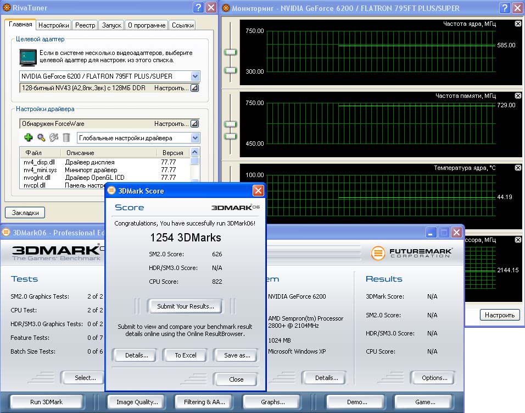The width and height of the screenshot is (525, 413).
Task: Select nv4_disp.dll row in driver list
Action: (x=104, y=162)
